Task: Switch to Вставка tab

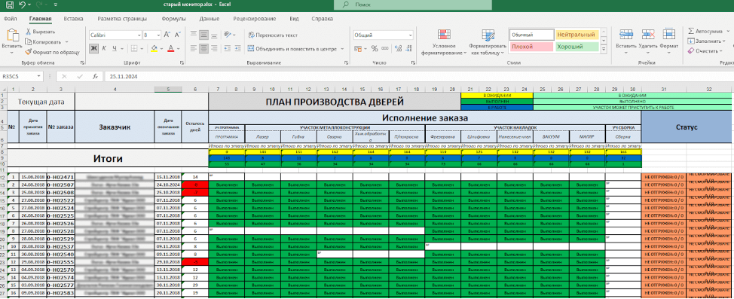Action: point(74,19)
